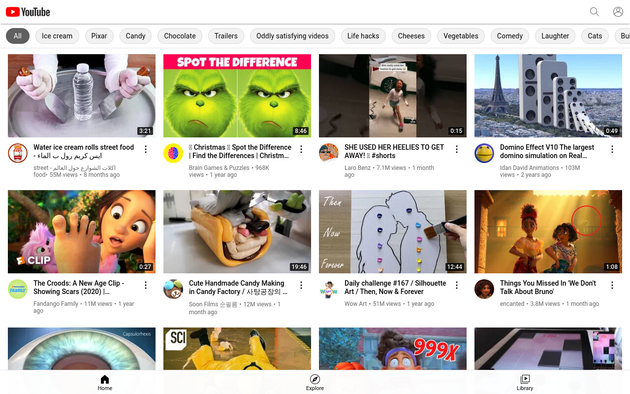Open options menu for Daily challenge #167 video
This screenshot has width=630, height=394.
point(457,285)
